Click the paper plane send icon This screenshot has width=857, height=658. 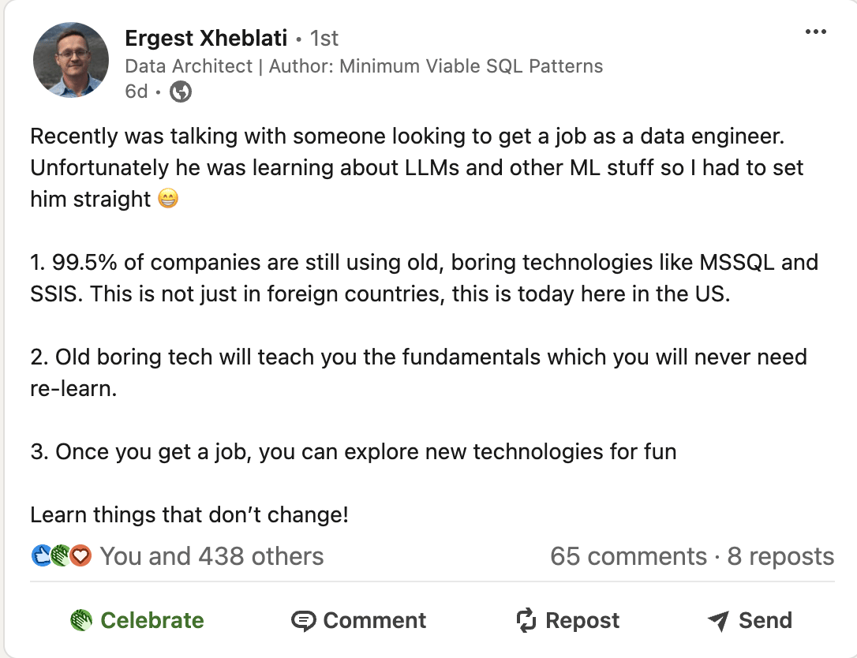pyautogui.click(x=718, y=621)
